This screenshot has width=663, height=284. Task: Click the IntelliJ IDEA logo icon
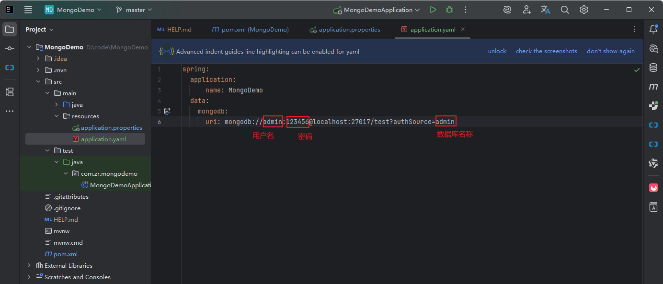pos(10,10)
